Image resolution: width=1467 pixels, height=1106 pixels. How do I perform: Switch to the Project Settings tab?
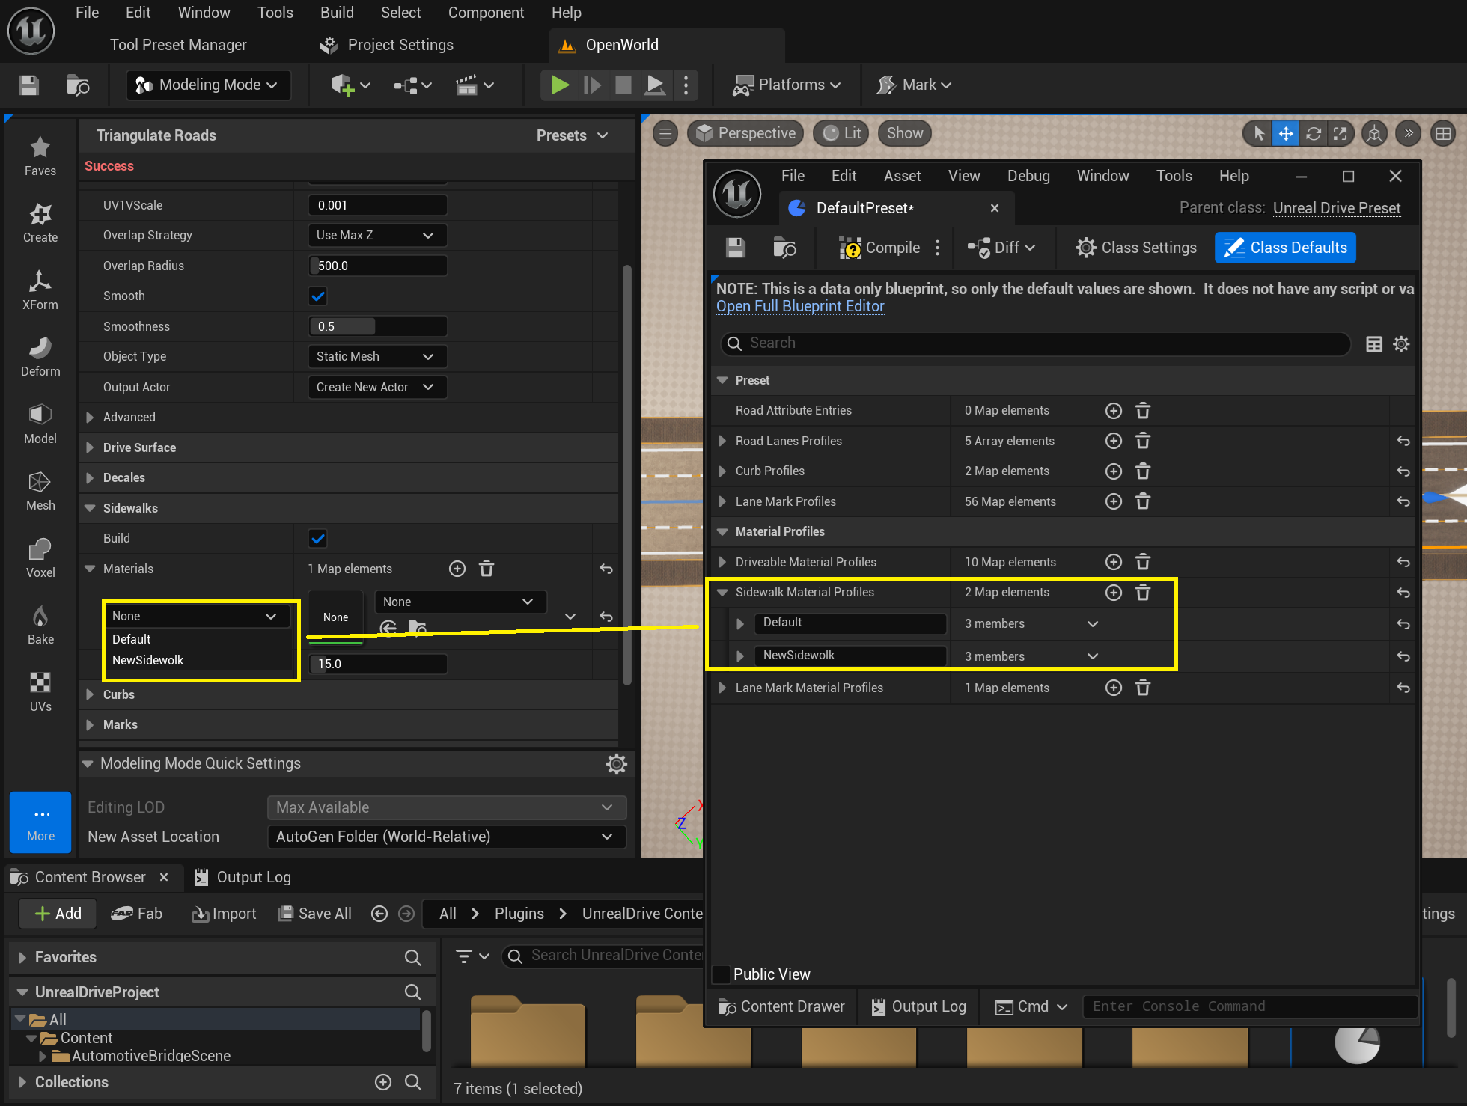click(387, 45)
